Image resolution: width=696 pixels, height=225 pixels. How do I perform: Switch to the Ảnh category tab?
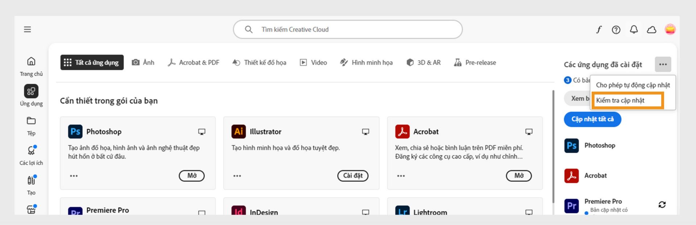[143, 62]
